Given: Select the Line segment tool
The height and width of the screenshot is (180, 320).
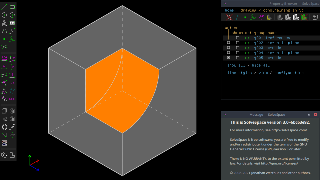Looking at the screenshot, I should (4, 7).
